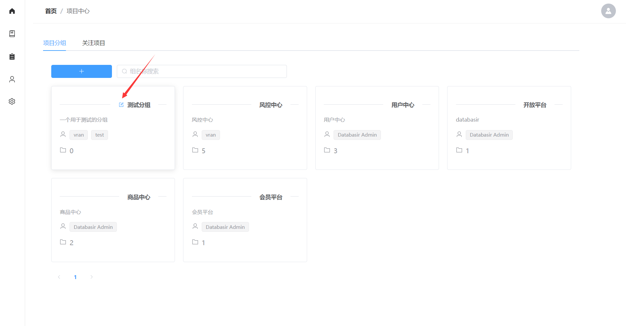Image resolution: width=626 pixels, height=326 pixels.
Task: Open the bookmark book sidebar icon
Action: click(x=12, y=34)
